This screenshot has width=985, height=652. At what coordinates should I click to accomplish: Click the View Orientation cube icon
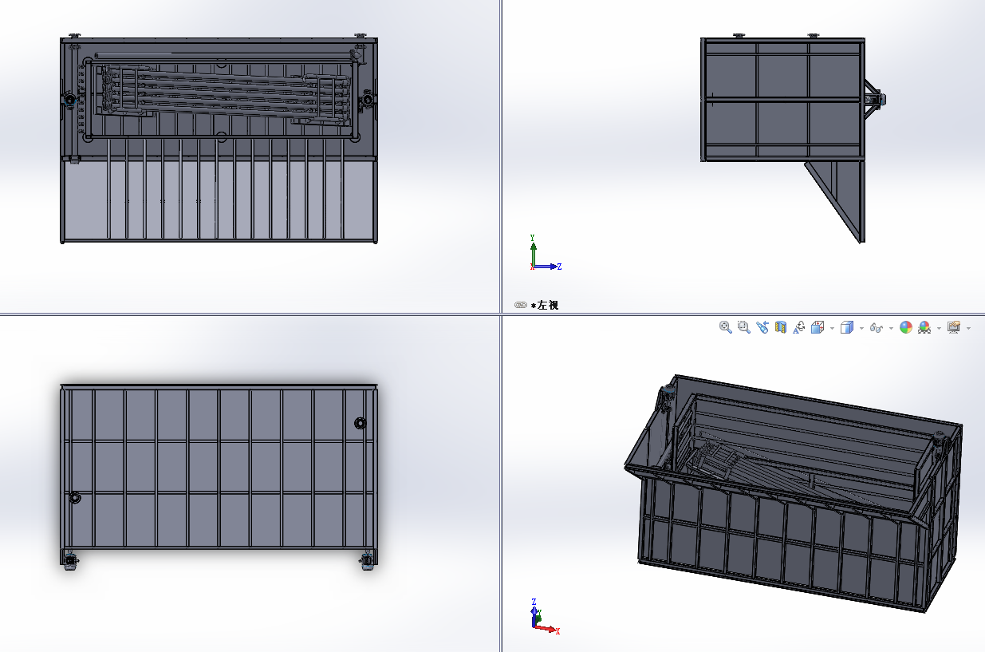(818, 327)
